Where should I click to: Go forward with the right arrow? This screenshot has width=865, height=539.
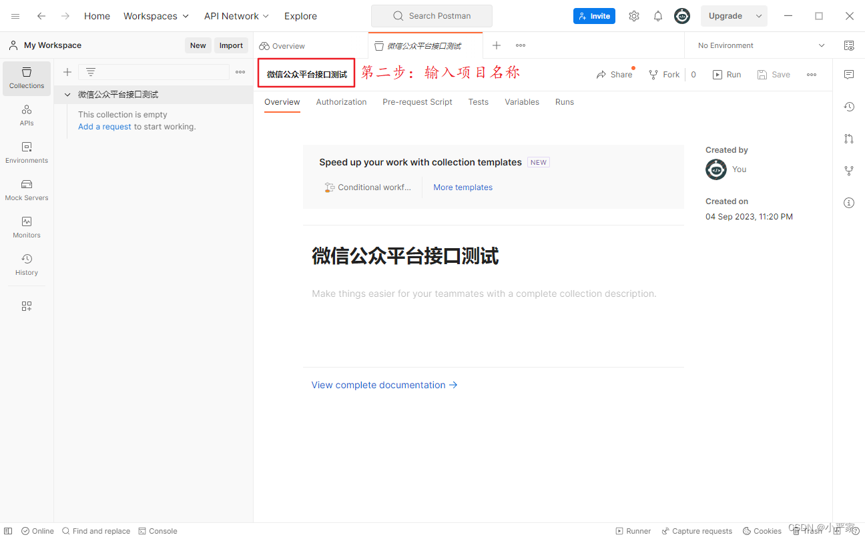pyautogui.click(x=65, y=16)
